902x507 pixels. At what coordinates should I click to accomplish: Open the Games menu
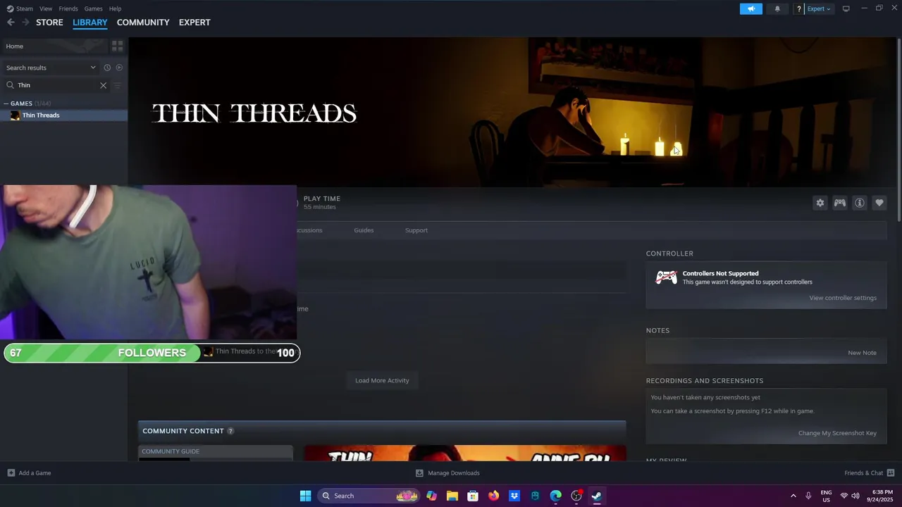point(93,8)
